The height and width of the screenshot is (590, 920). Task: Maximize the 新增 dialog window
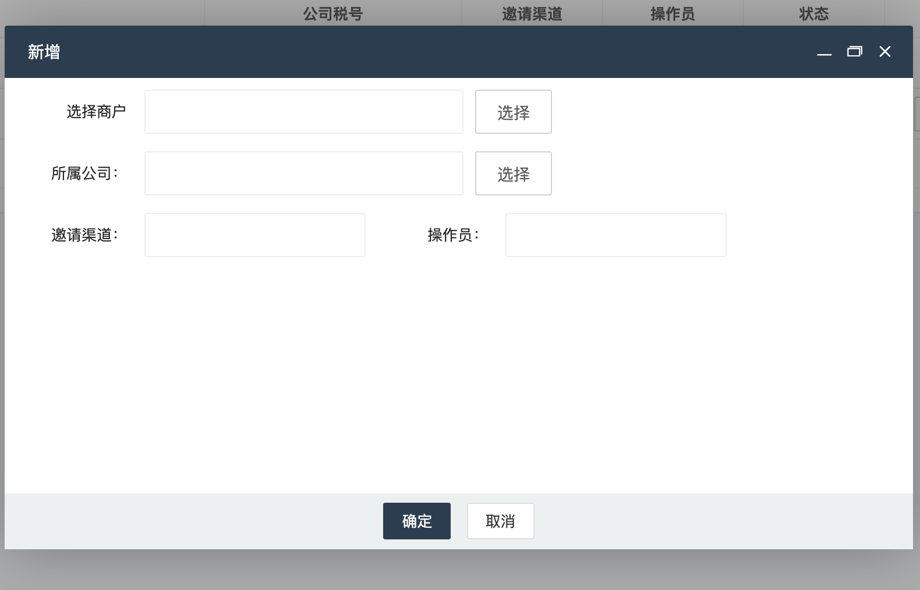854,52
